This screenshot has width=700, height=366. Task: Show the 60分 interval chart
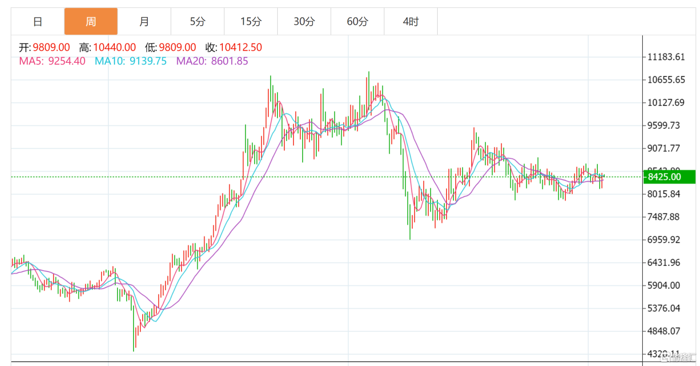coord(357,22)
